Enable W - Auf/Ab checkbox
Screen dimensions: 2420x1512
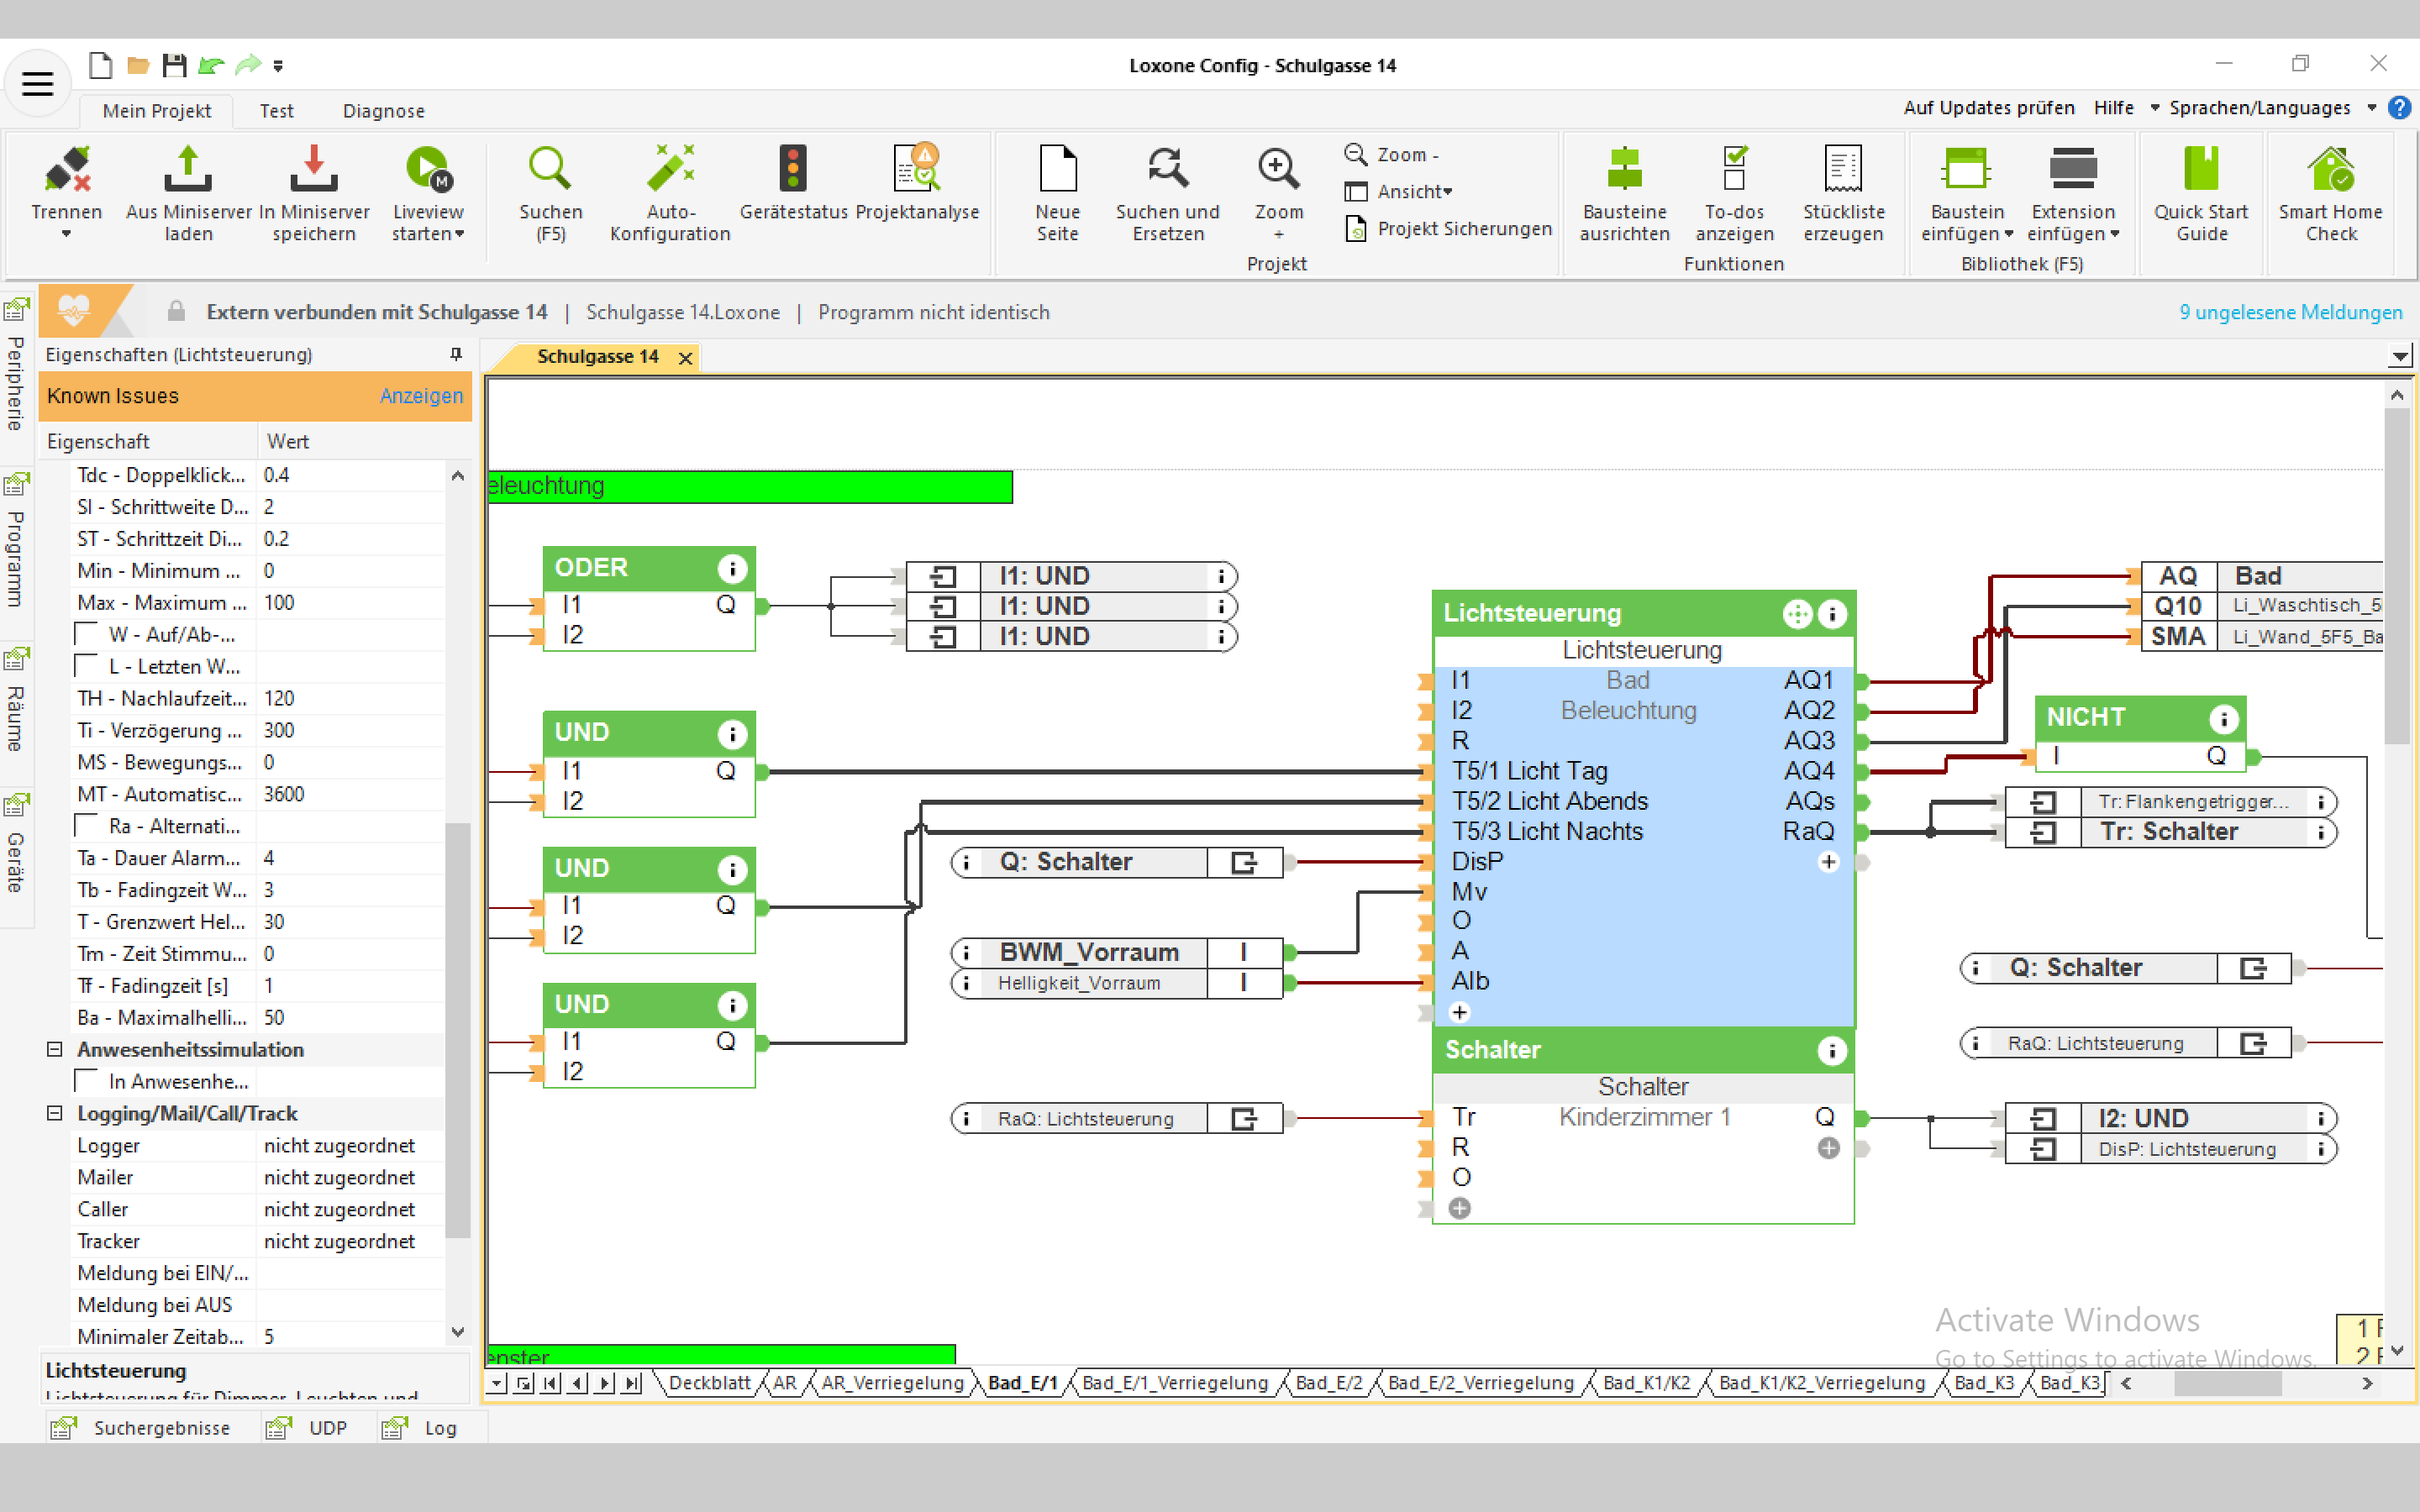tap(88, 635)
